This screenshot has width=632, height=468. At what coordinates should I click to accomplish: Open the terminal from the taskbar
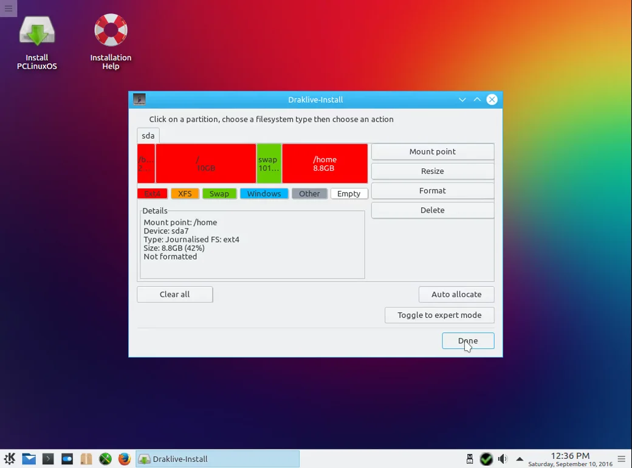coord(47,459)
